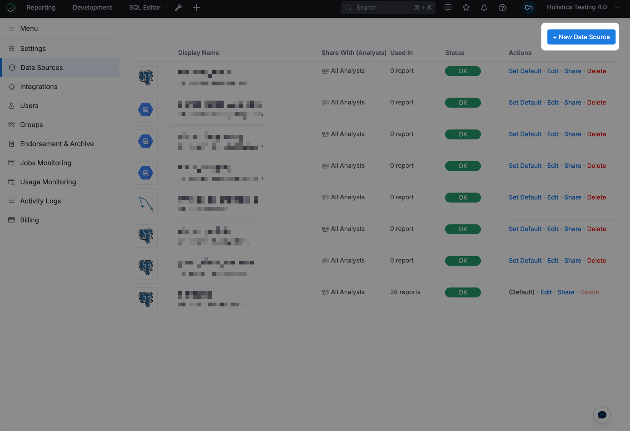Click the star favorites icon

pyautogui.click(x=466, y=8)
